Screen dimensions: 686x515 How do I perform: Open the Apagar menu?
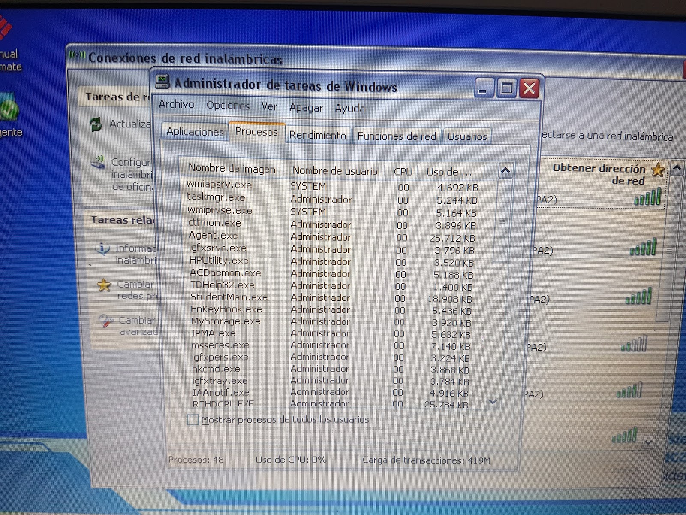306,108
